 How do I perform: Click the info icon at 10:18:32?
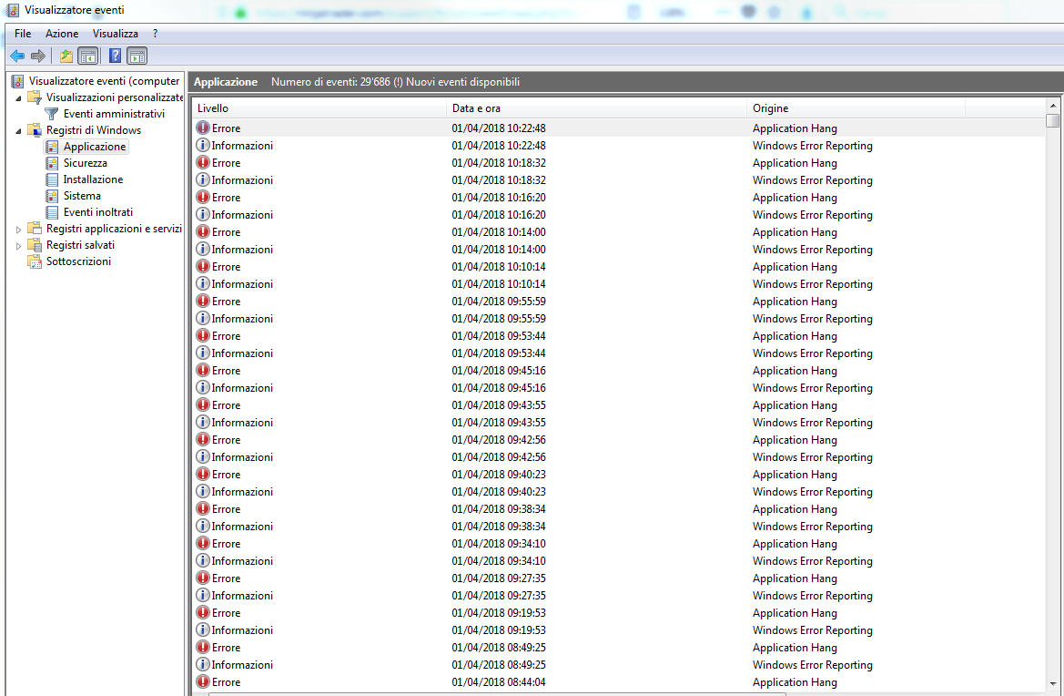click(202, 180)
